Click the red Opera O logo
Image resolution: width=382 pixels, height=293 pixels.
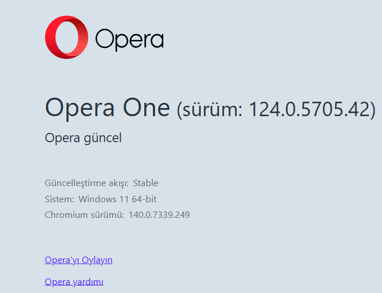click(x=66, y=37)
